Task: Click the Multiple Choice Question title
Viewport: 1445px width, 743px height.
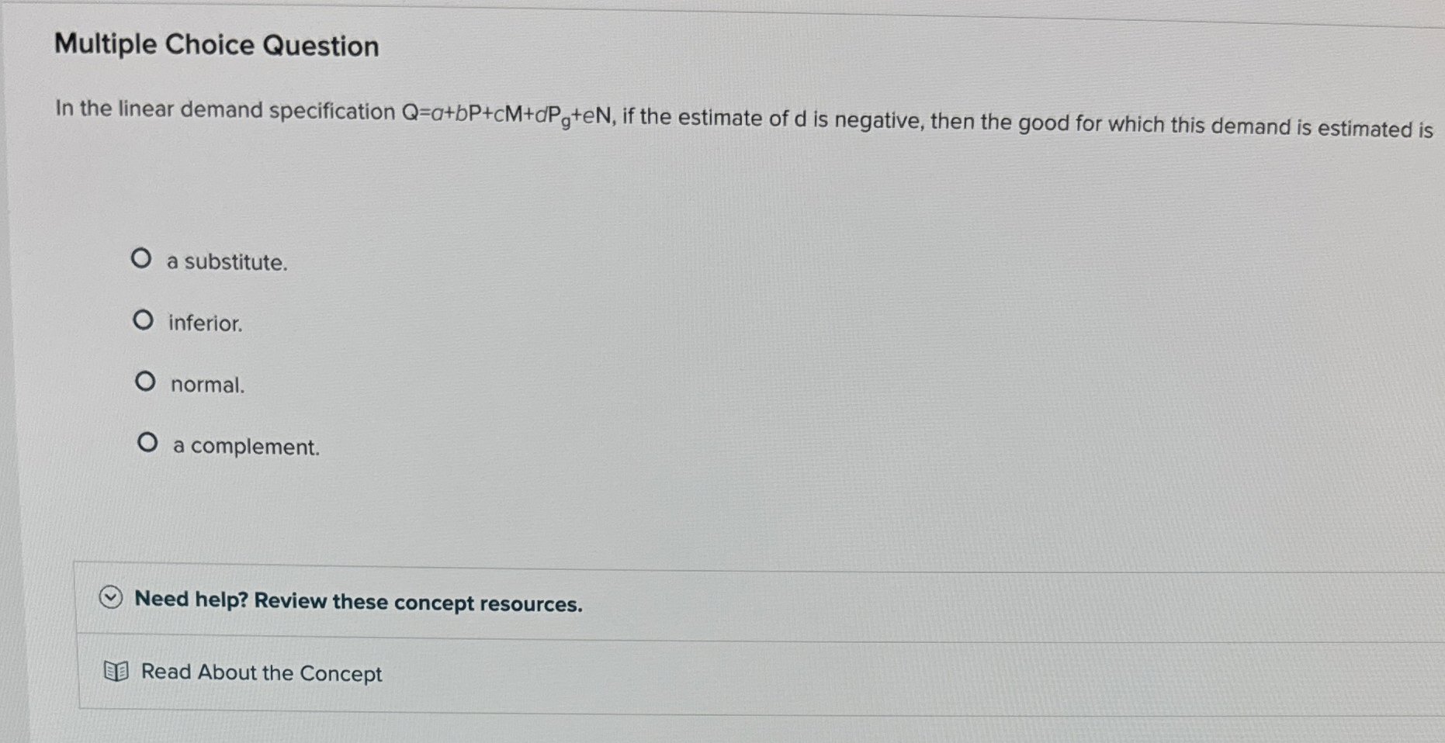Action: 216,46
